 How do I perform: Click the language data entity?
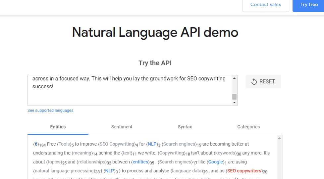coord(186,171)
